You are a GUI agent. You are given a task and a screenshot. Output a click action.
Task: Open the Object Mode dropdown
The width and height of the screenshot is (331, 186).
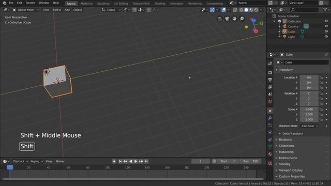point(26,10)
